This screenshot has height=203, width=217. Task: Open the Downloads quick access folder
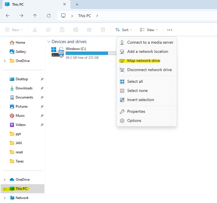pos(21,88)
